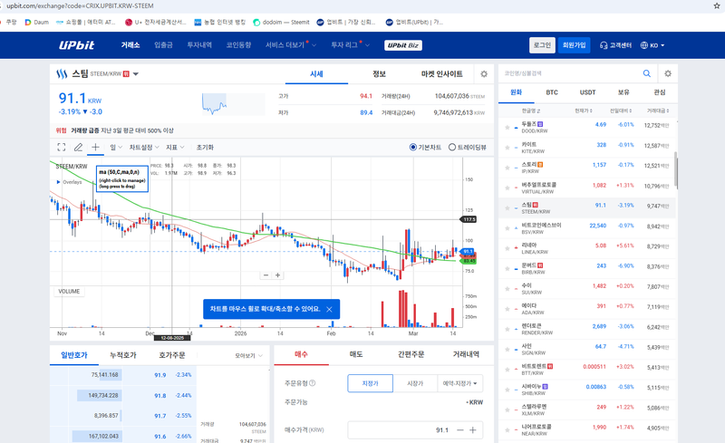Click the 회원가입 sign-up button
Viewport: 725px width, 443px height.
pos(574,45)
